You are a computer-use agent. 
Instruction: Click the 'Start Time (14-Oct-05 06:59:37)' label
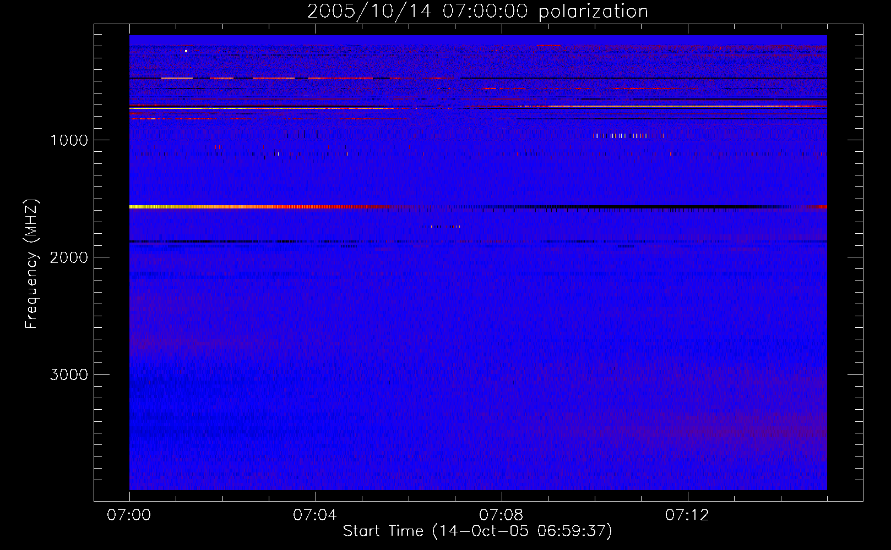pyautogui.click(x=477, y=531)
